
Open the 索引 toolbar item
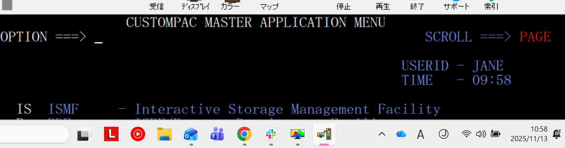491,6
